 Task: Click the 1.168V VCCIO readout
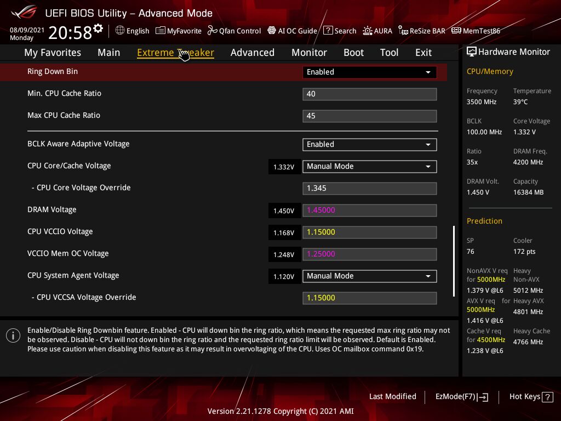pyautogui.click(x=284, y=232)
